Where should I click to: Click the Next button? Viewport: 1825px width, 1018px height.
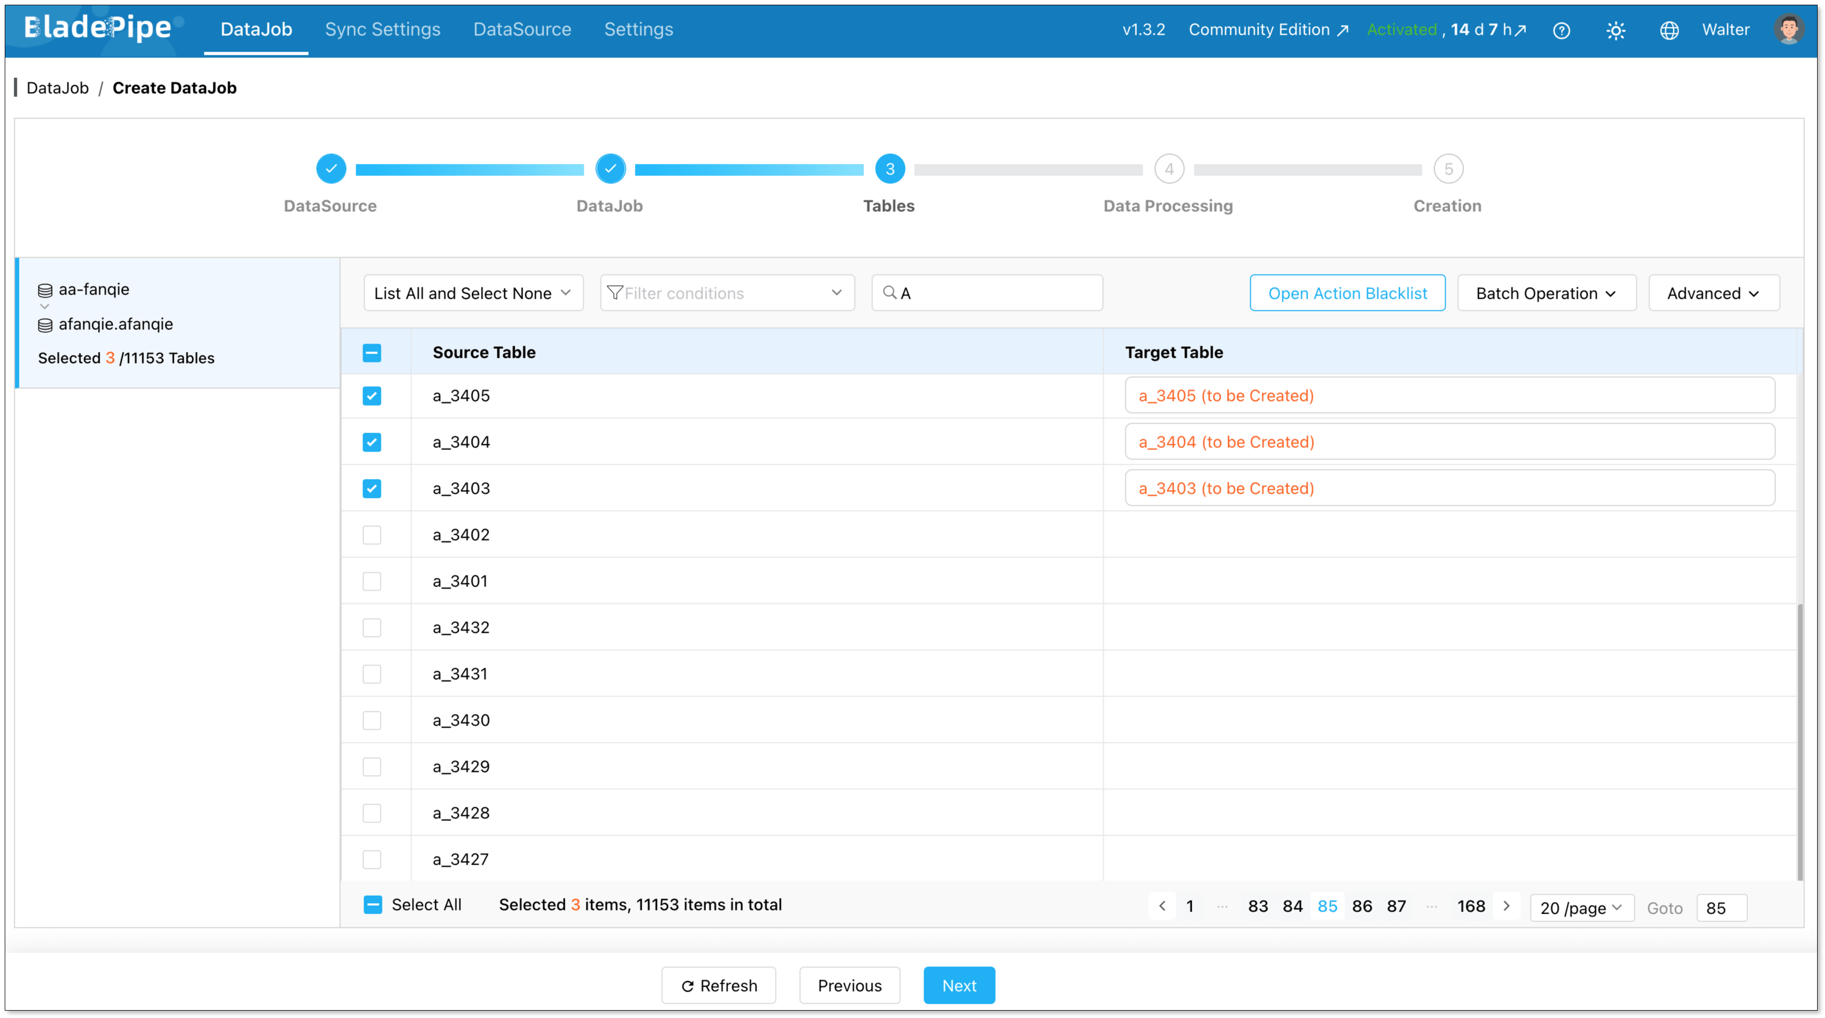coord(958,985)
